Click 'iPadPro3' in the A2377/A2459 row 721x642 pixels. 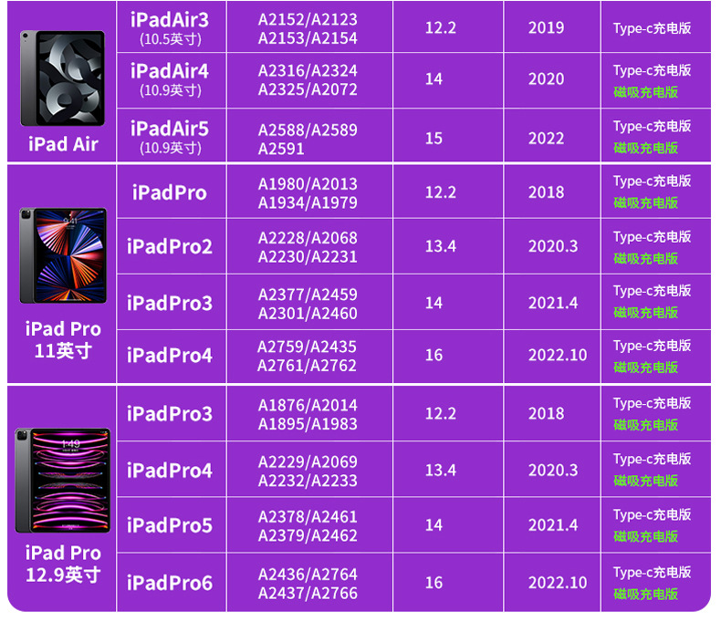coord(170,304)
